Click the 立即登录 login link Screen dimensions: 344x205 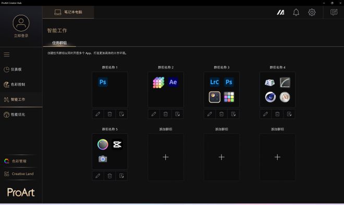pos(21,36)
